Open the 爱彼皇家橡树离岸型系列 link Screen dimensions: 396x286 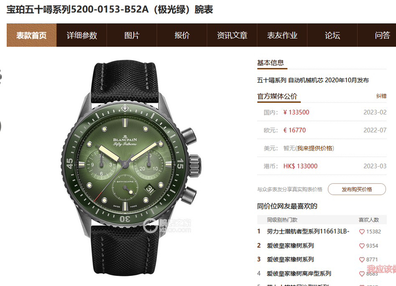click(299, 274)
